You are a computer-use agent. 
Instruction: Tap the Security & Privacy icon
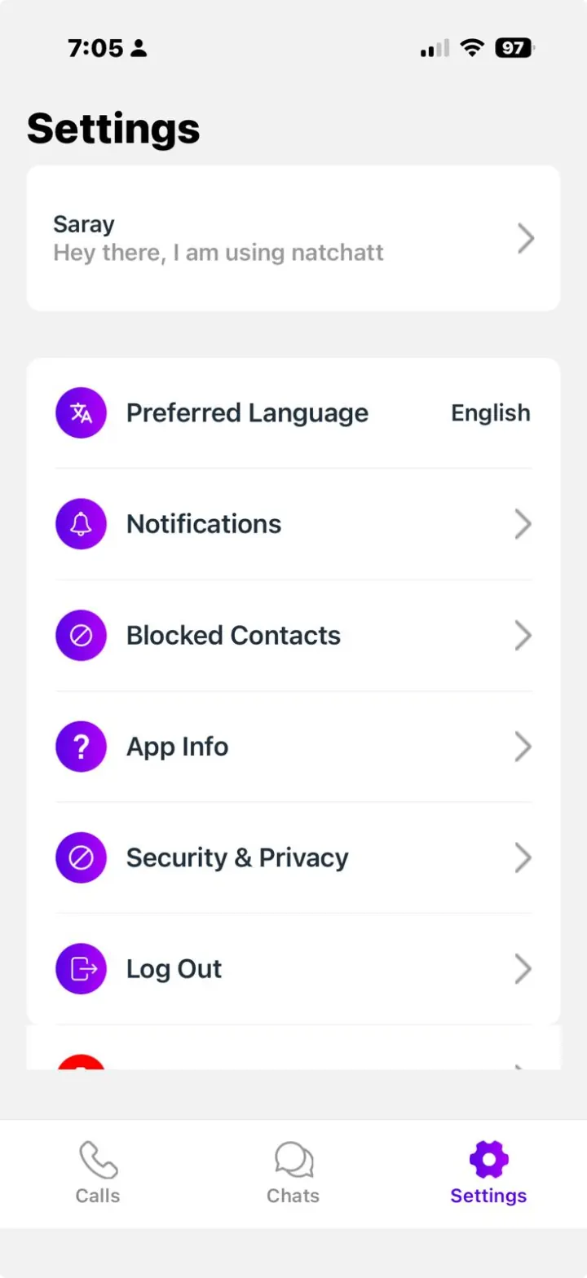point(81,857)
